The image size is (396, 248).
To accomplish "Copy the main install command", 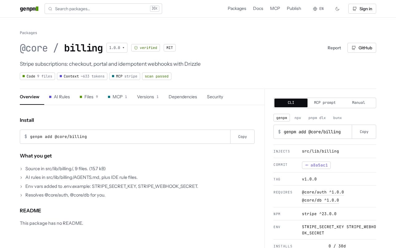I will tap(243, 137).
